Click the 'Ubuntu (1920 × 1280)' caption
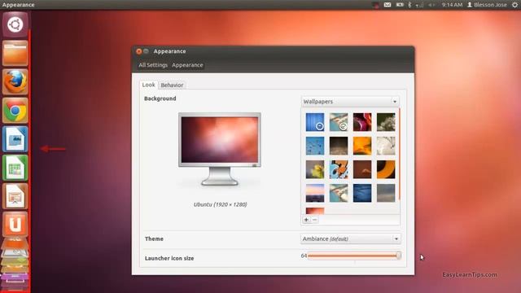 click(x=220, y=204)
